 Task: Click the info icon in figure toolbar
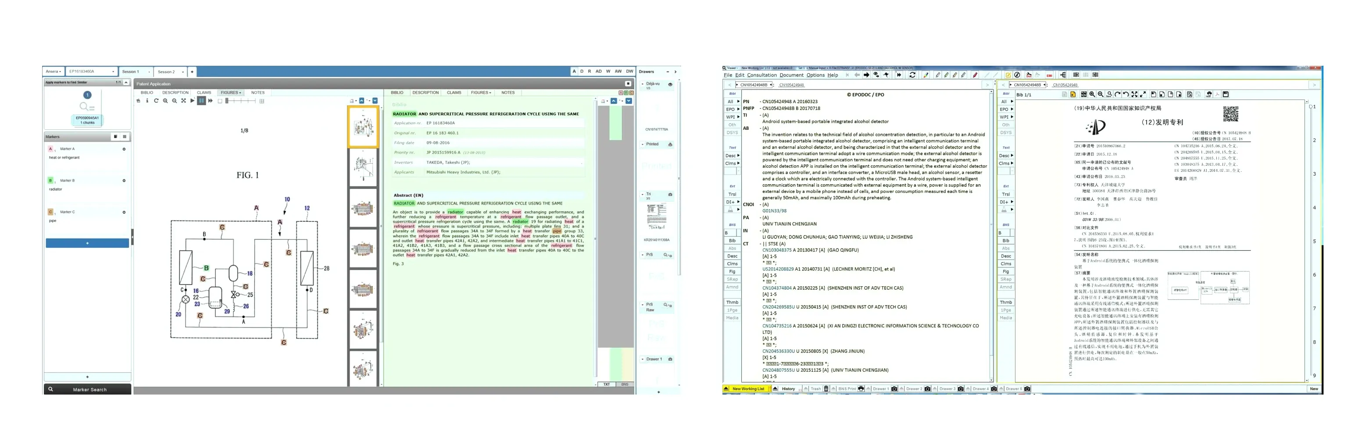147,100
